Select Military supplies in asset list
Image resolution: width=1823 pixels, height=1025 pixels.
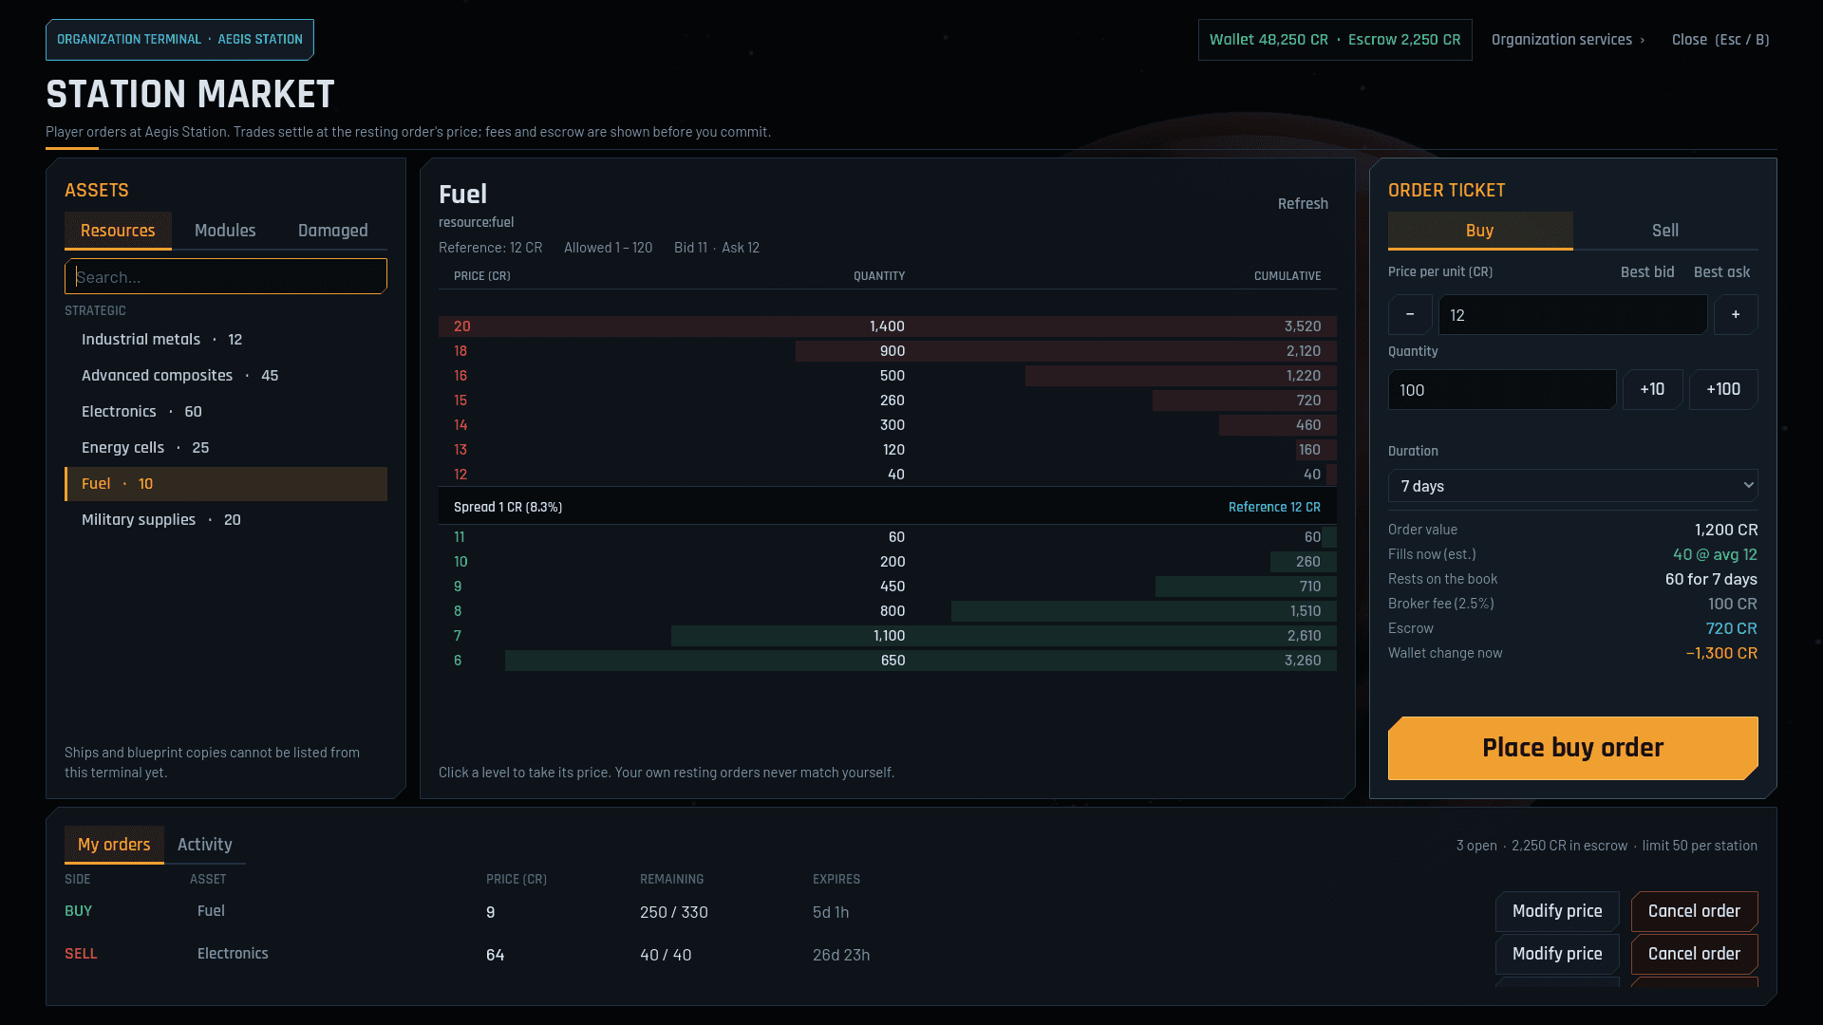point(226,520)
